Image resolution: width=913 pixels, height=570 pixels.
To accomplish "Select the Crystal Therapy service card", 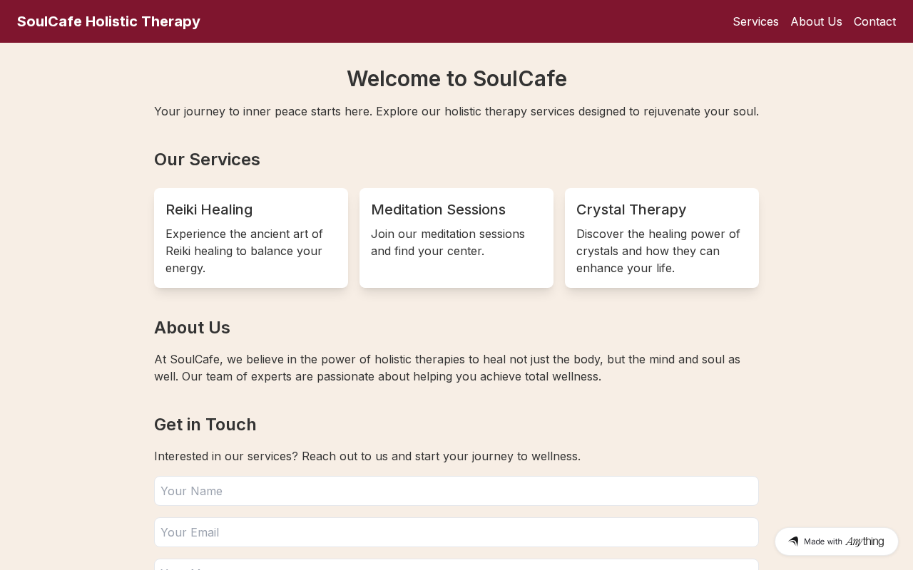I will [x=662, y=238].
